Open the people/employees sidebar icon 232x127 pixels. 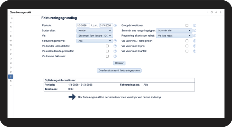point(11,41)
